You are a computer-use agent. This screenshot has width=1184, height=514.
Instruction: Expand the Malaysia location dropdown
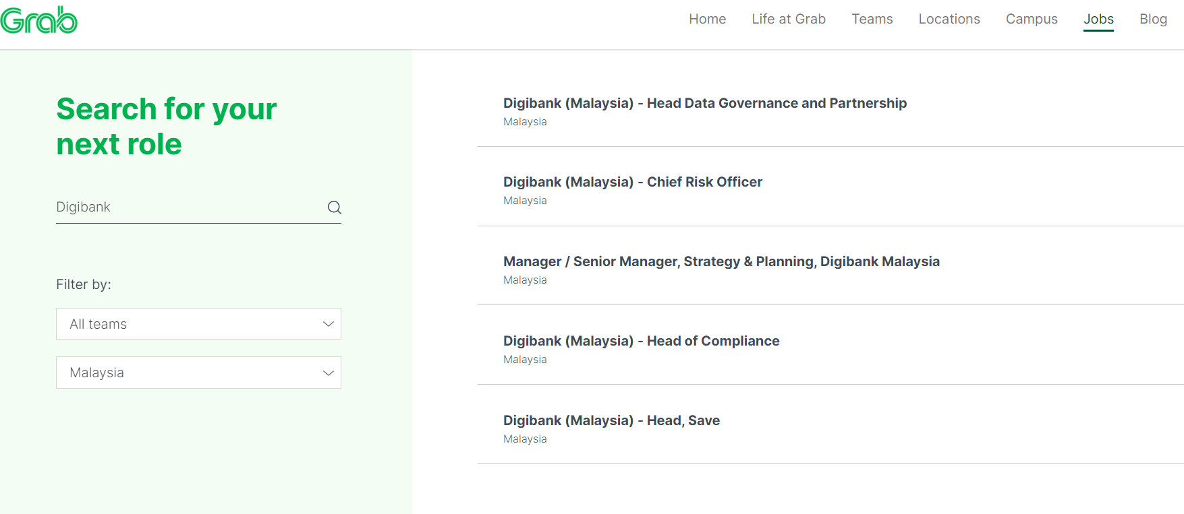pyautogui.click(x=198, y=373)
